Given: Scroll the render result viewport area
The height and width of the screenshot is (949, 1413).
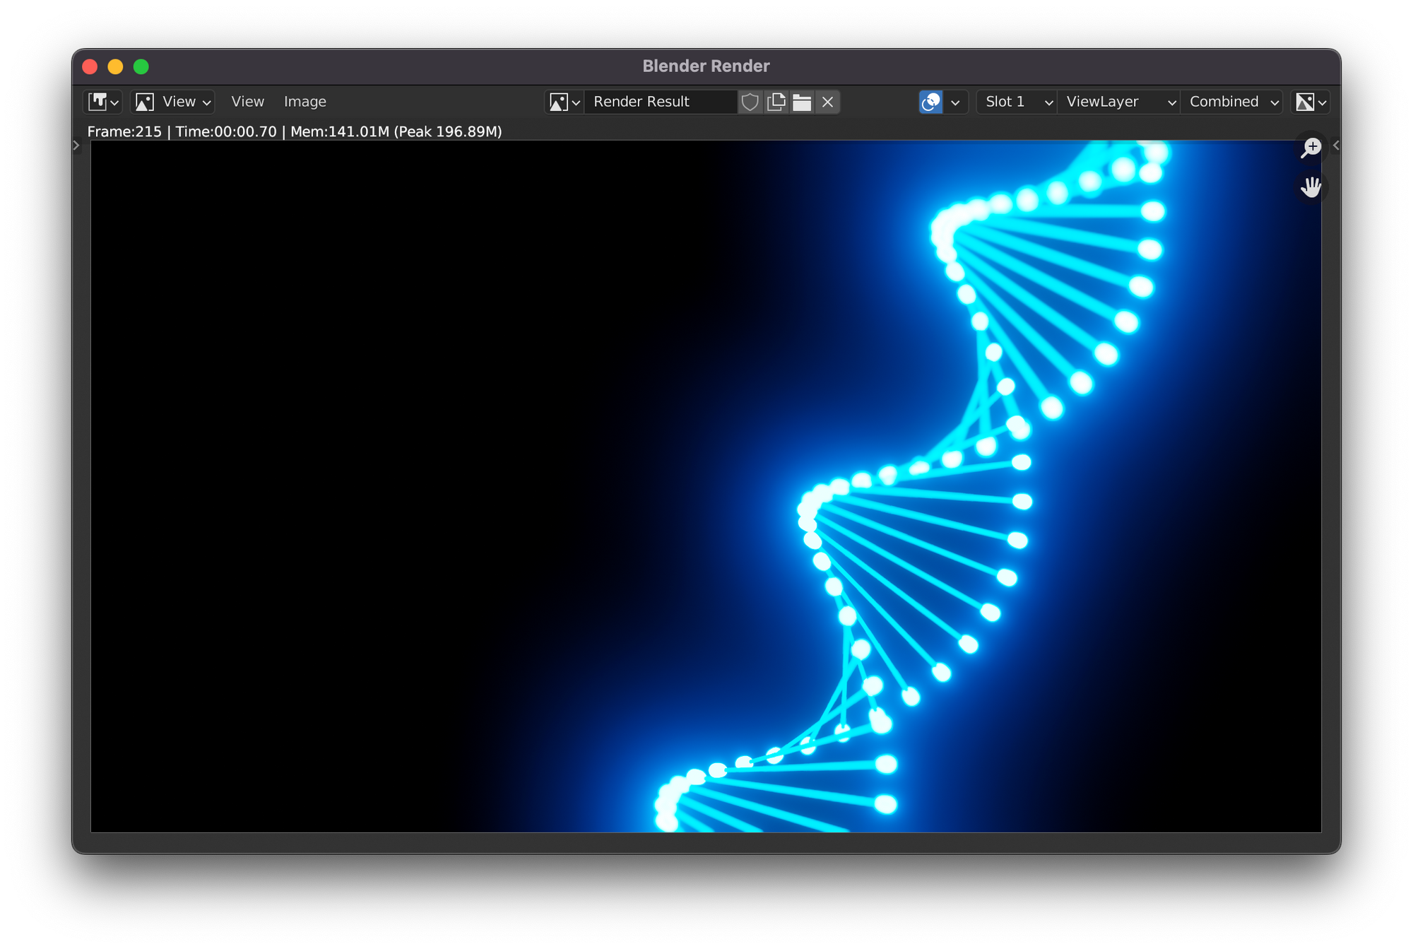Looking at the screenshot, I should click(x=1311, y=187).
